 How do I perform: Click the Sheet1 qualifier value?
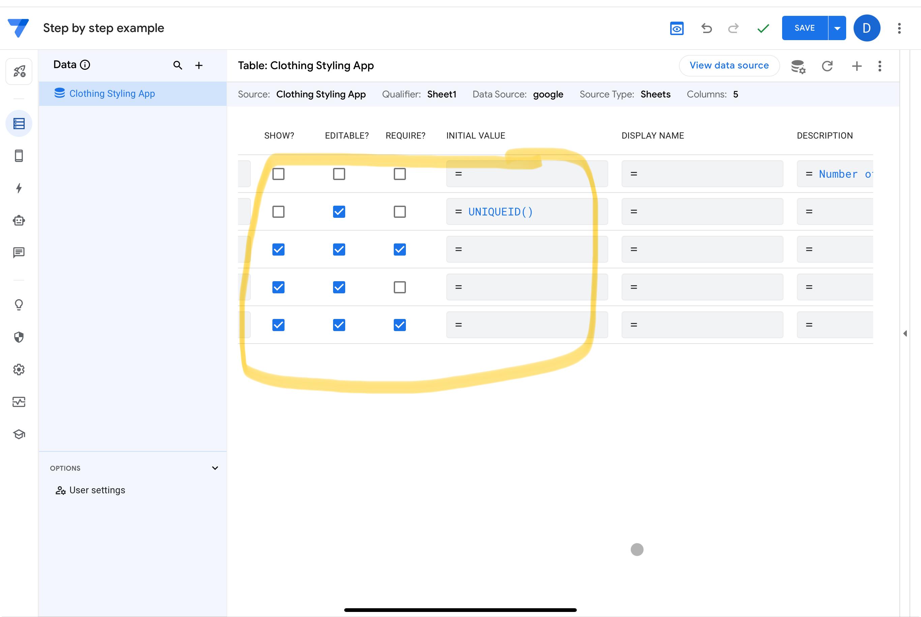click(441, 94)
